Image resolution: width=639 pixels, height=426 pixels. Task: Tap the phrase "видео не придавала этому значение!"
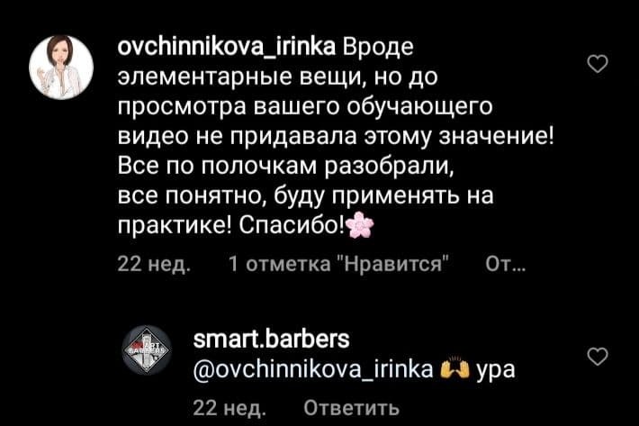336,136
